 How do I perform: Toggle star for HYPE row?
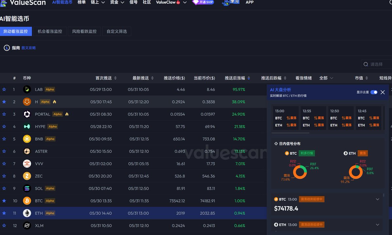coord(4,127)
